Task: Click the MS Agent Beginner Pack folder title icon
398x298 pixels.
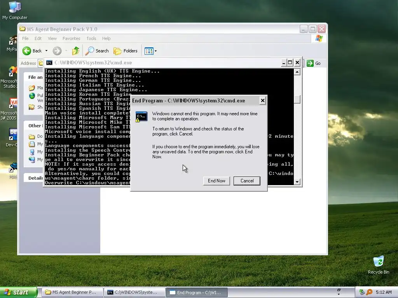Action: click(x=23, y=29)
